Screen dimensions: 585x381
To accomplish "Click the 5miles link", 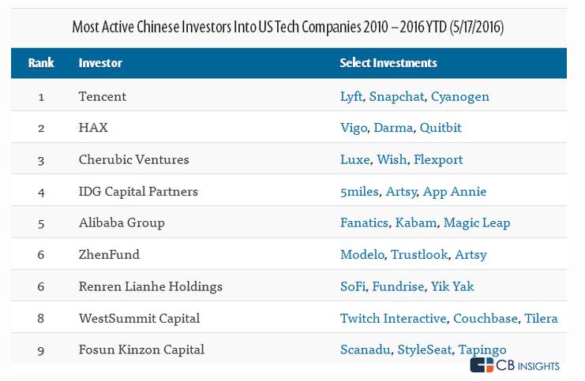I will pos(358,191).
